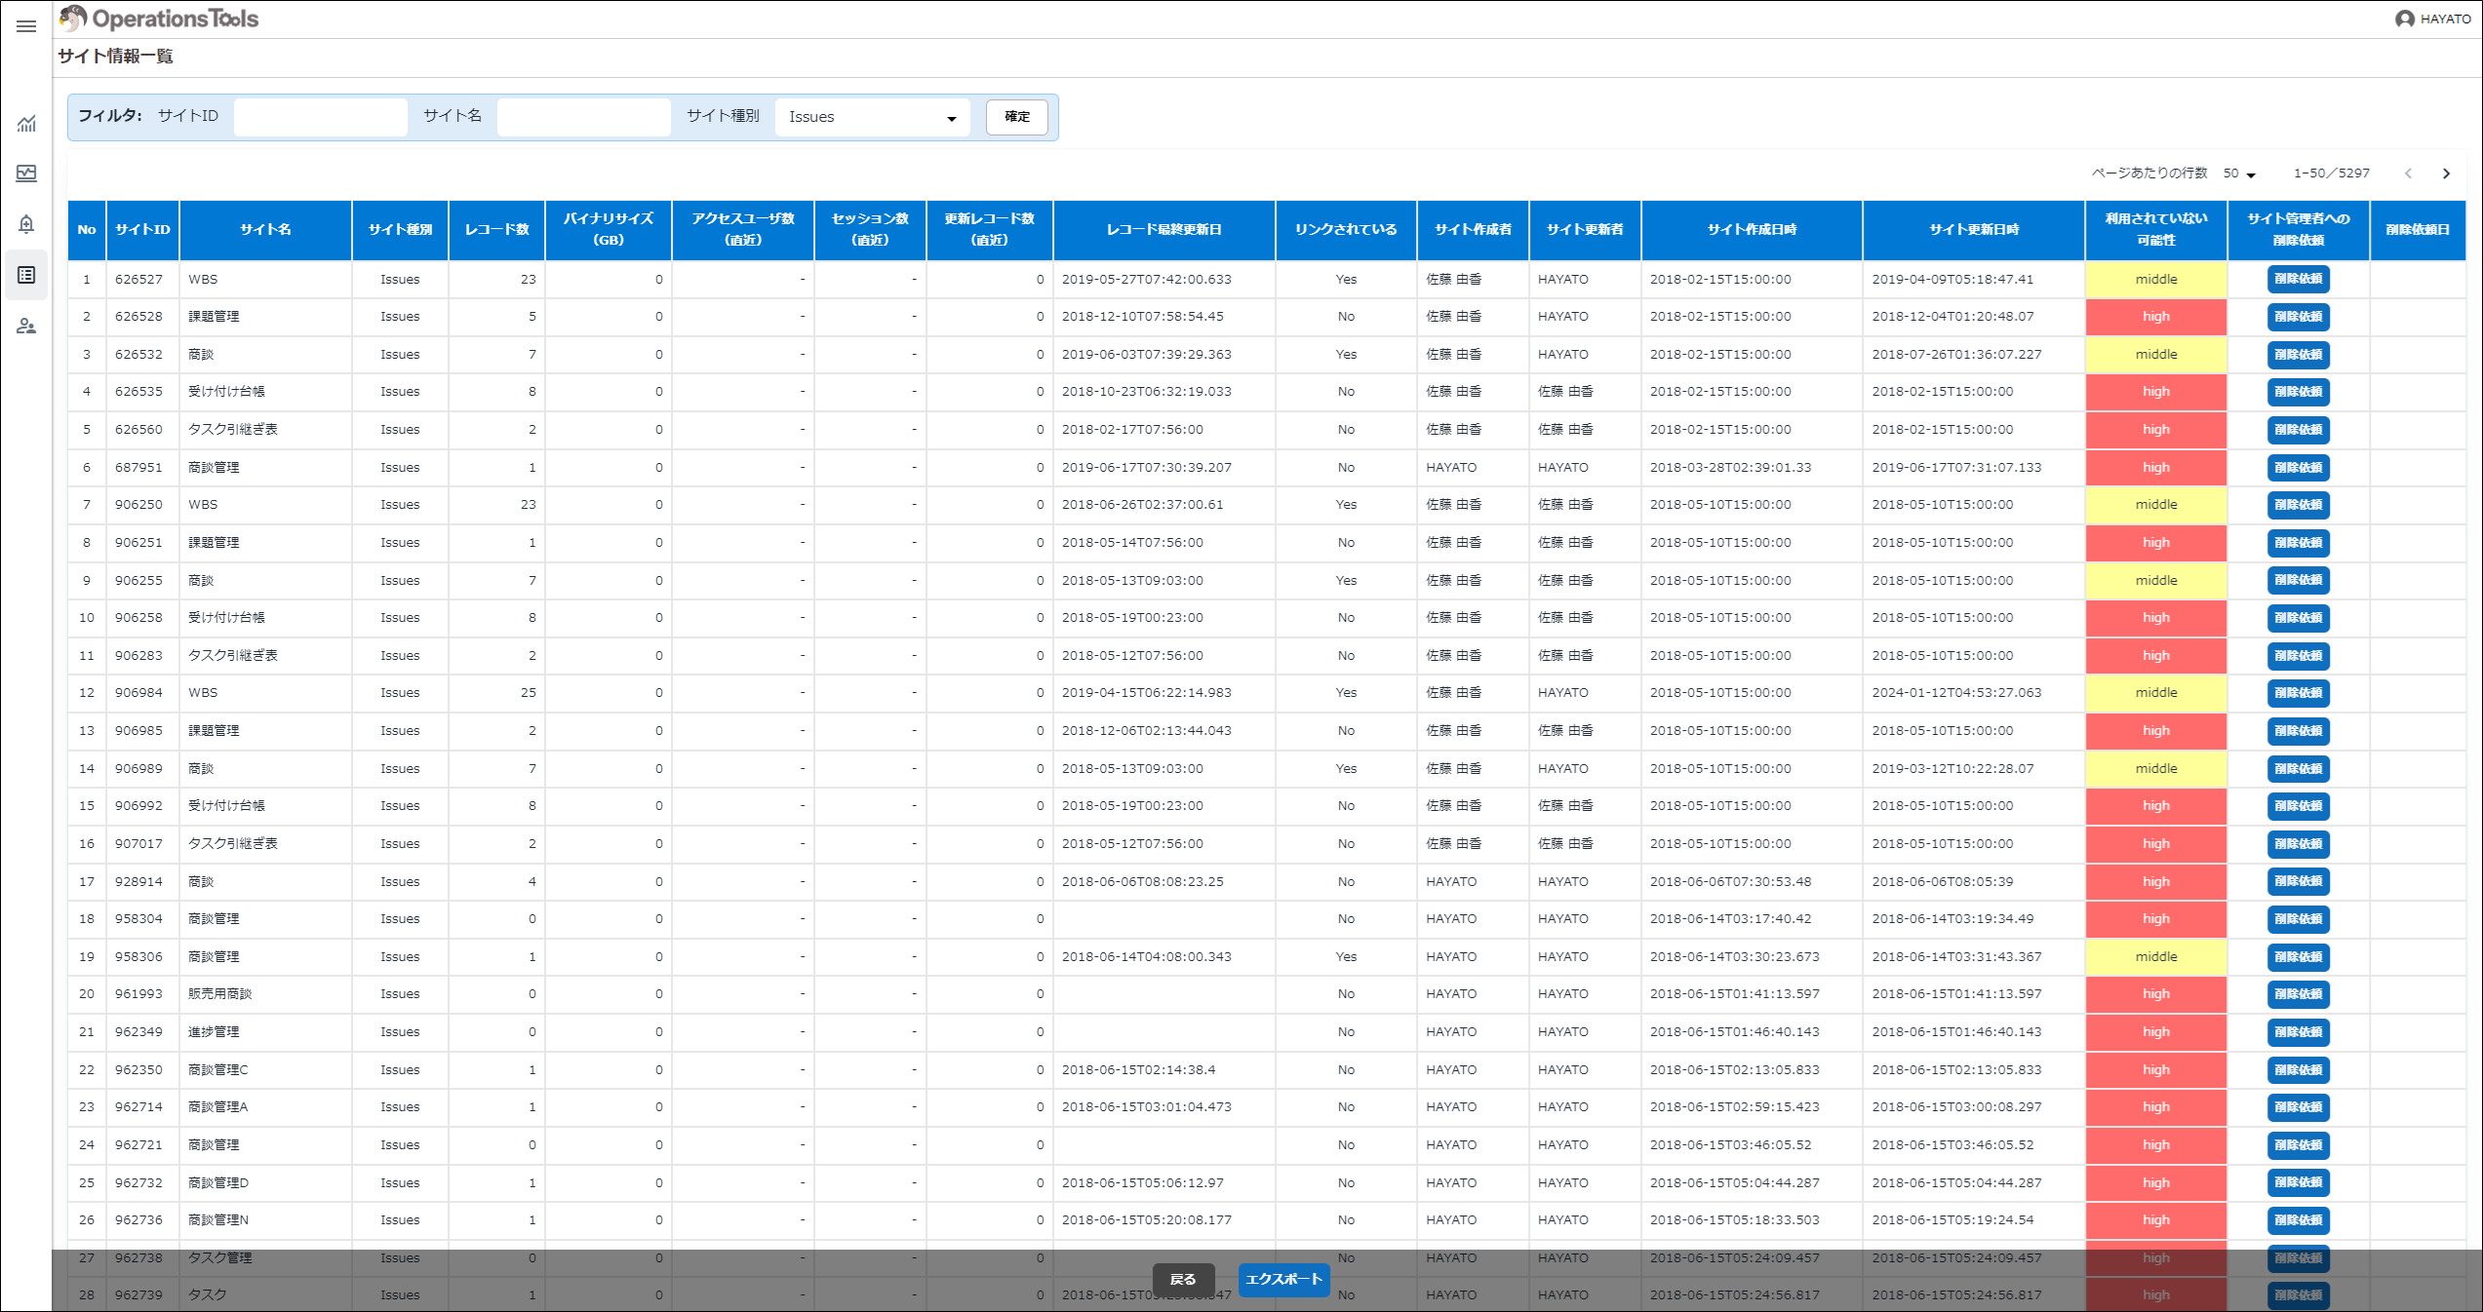Click the Operations Tools logo

point(159,19)
